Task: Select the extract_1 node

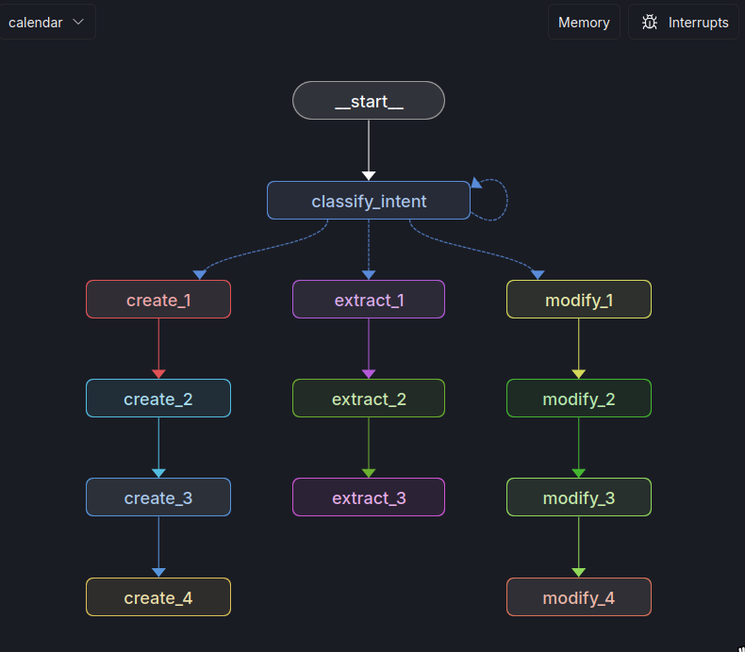Action: (369, 300)
